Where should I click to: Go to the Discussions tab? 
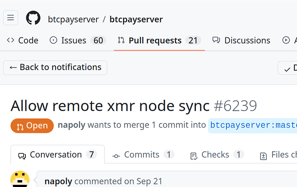241,40
